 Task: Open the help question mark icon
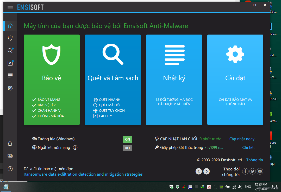(x=10, y=169)
